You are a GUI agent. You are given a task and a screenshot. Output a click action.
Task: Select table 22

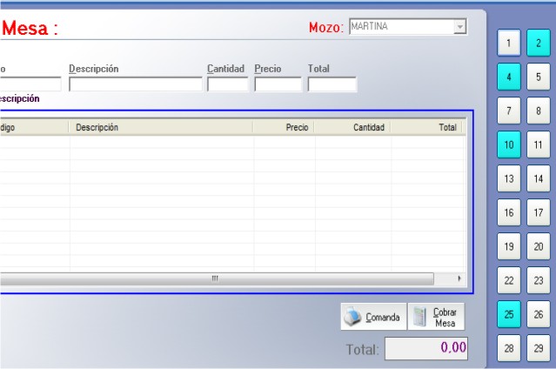(509, 280)
